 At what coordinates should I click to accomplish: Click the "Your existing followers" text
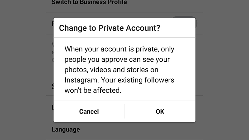click(138, 80)
